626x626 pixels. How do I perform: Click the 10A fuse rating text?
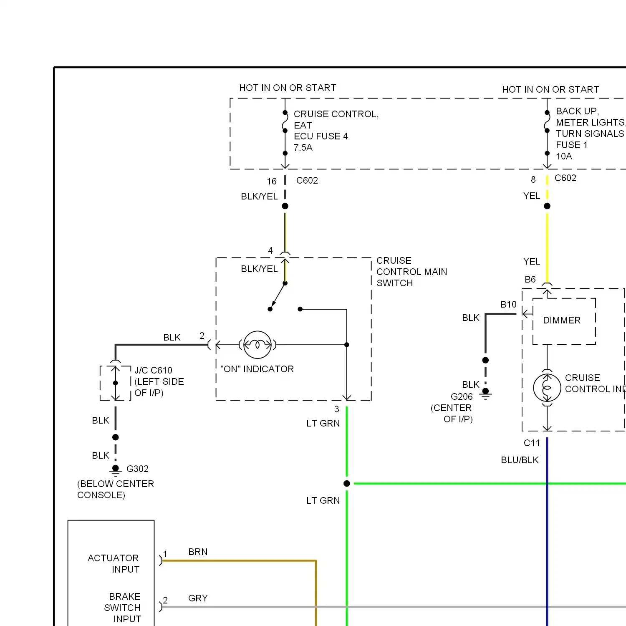point(564,156)
